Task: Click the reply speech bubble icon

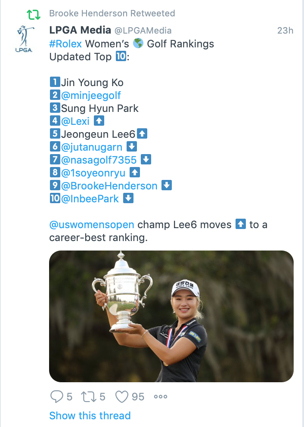Action: pos(57,396)
